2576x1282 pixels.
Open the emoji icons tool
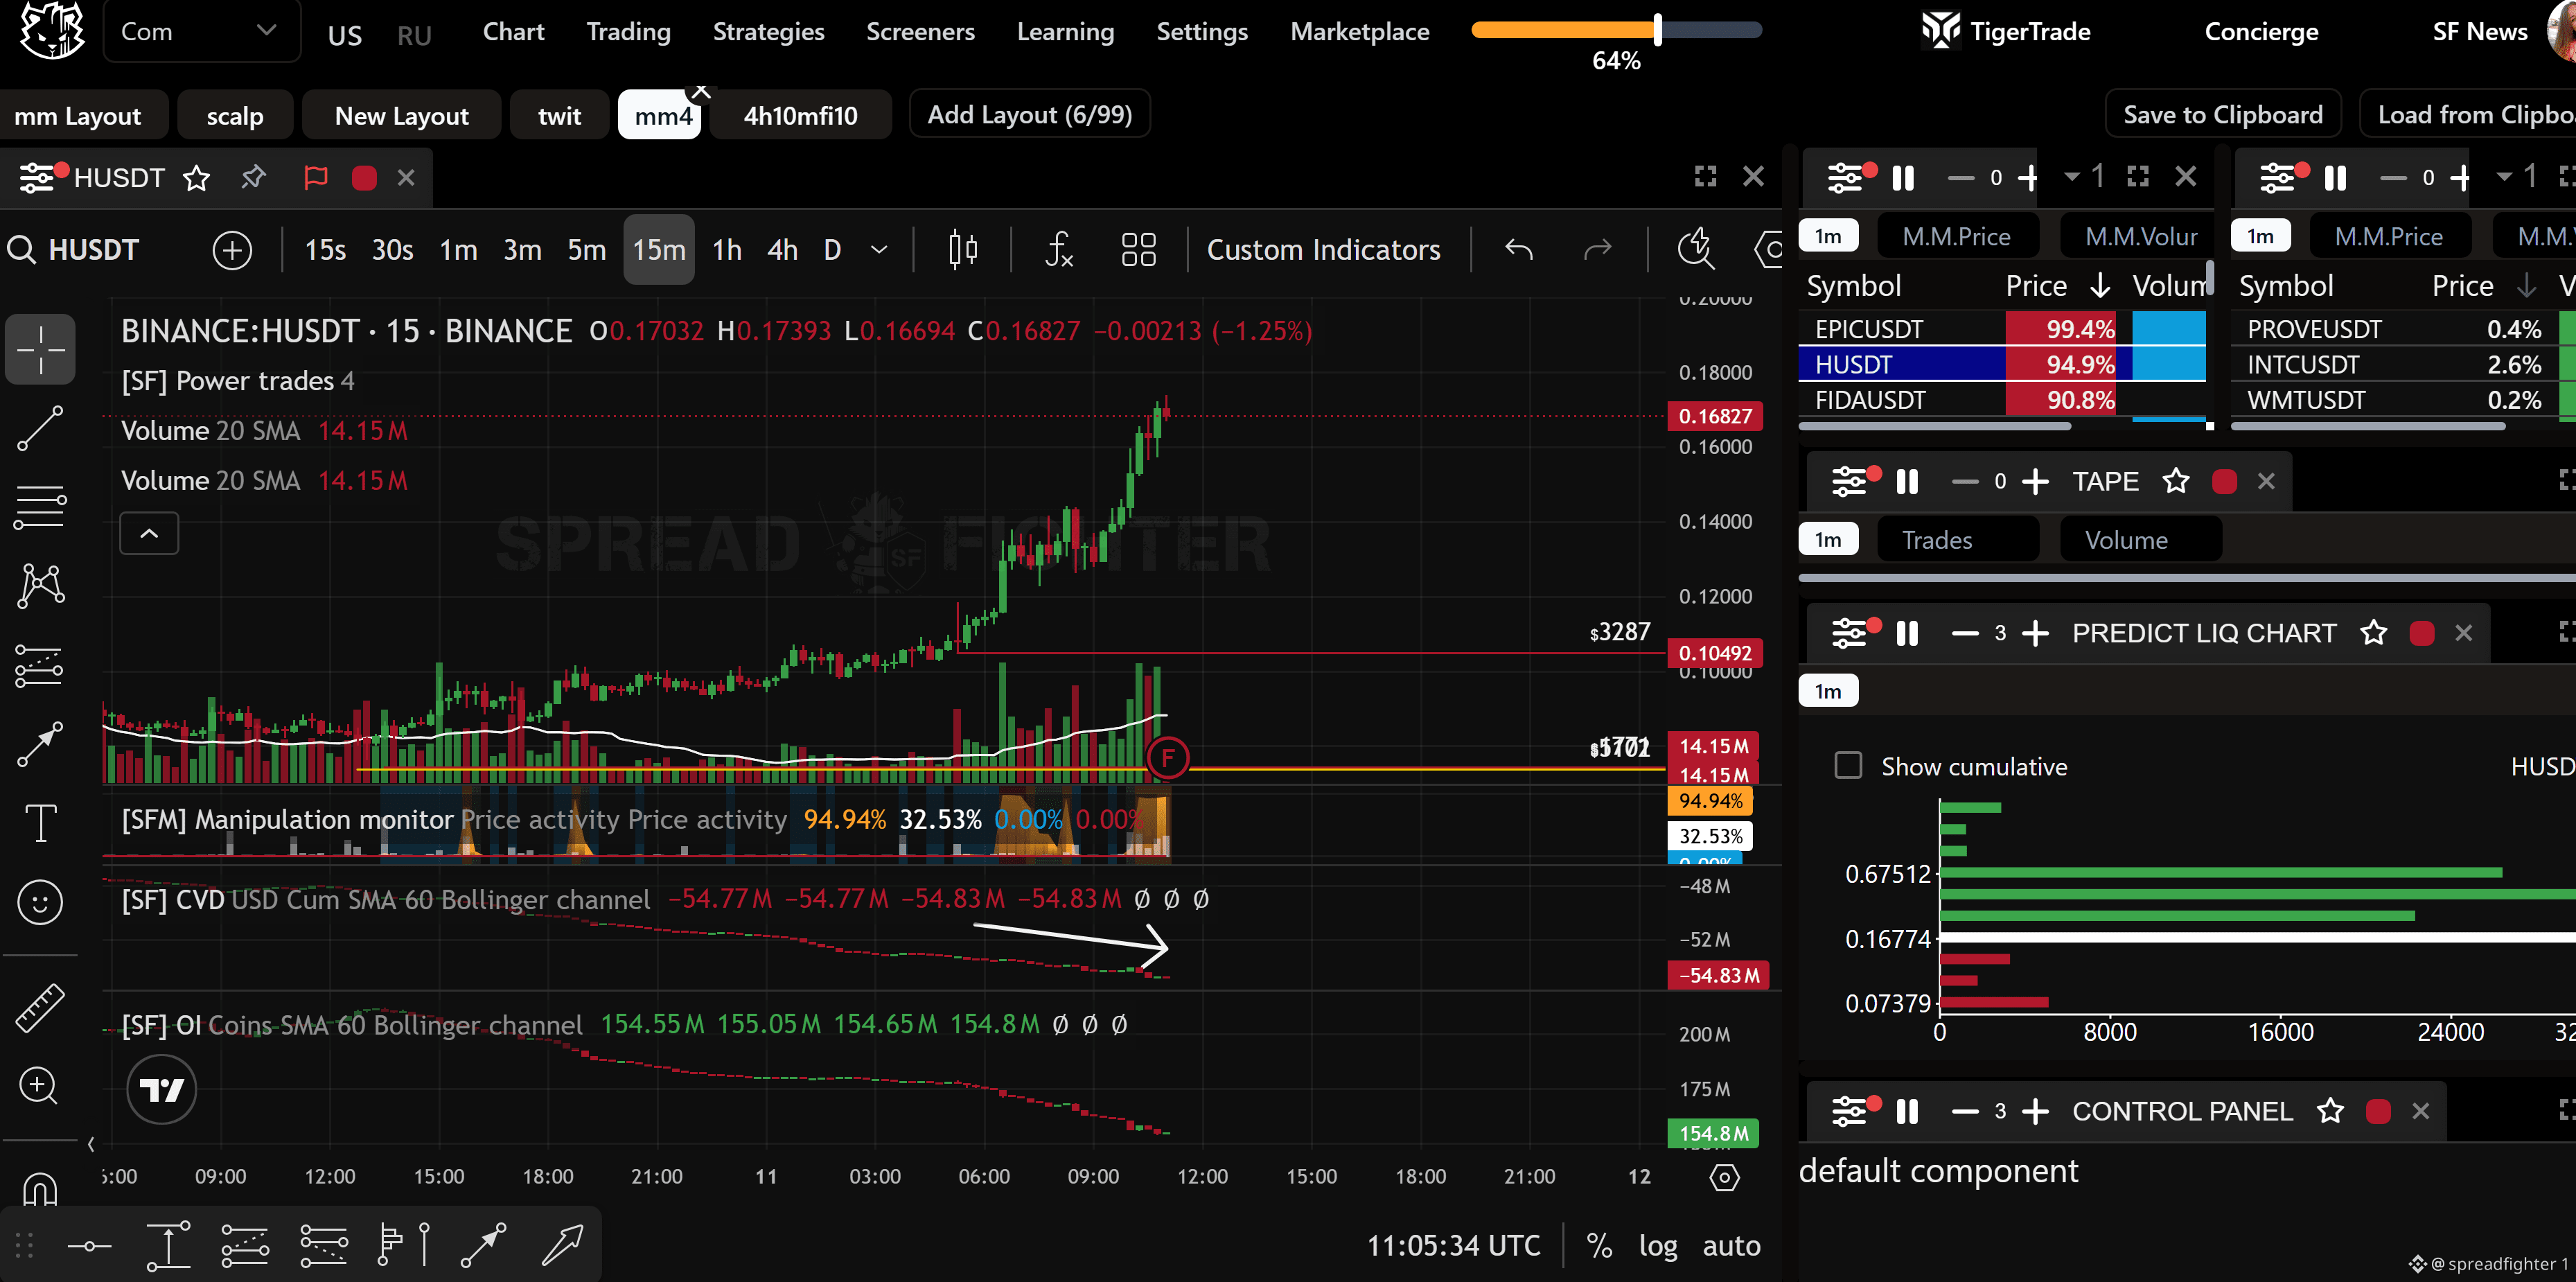(40, 902)
